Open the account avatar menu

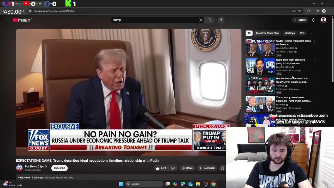(323, 20)
